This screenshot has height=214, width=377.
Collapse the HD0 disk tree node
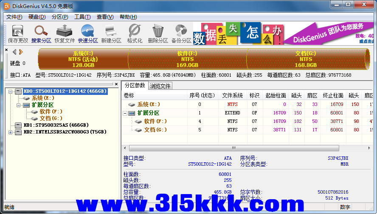point(10,92)
